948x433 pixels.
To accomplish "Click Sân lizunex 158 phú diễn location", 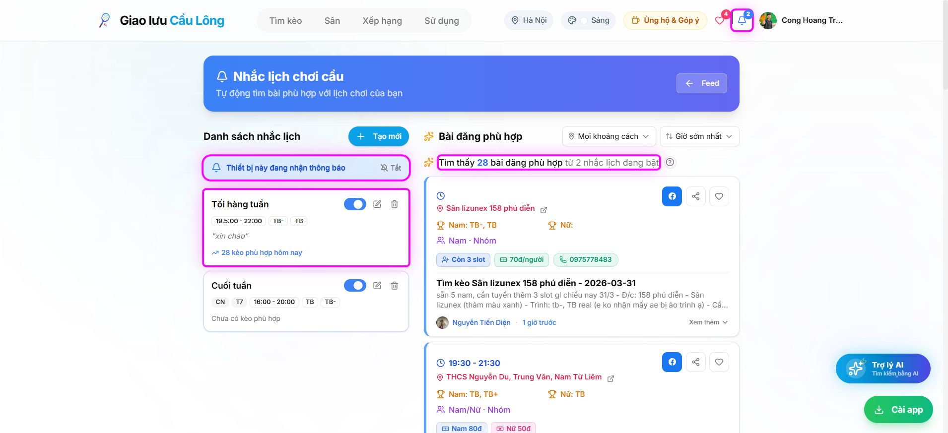I will (x=490, y=208).
